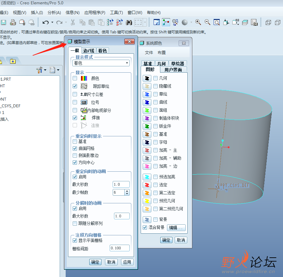Image resolution: width=283 pixels, height=277 pixels.
Task: Switch to the 着色 tab in 模型显示
Action: point(102,51)
